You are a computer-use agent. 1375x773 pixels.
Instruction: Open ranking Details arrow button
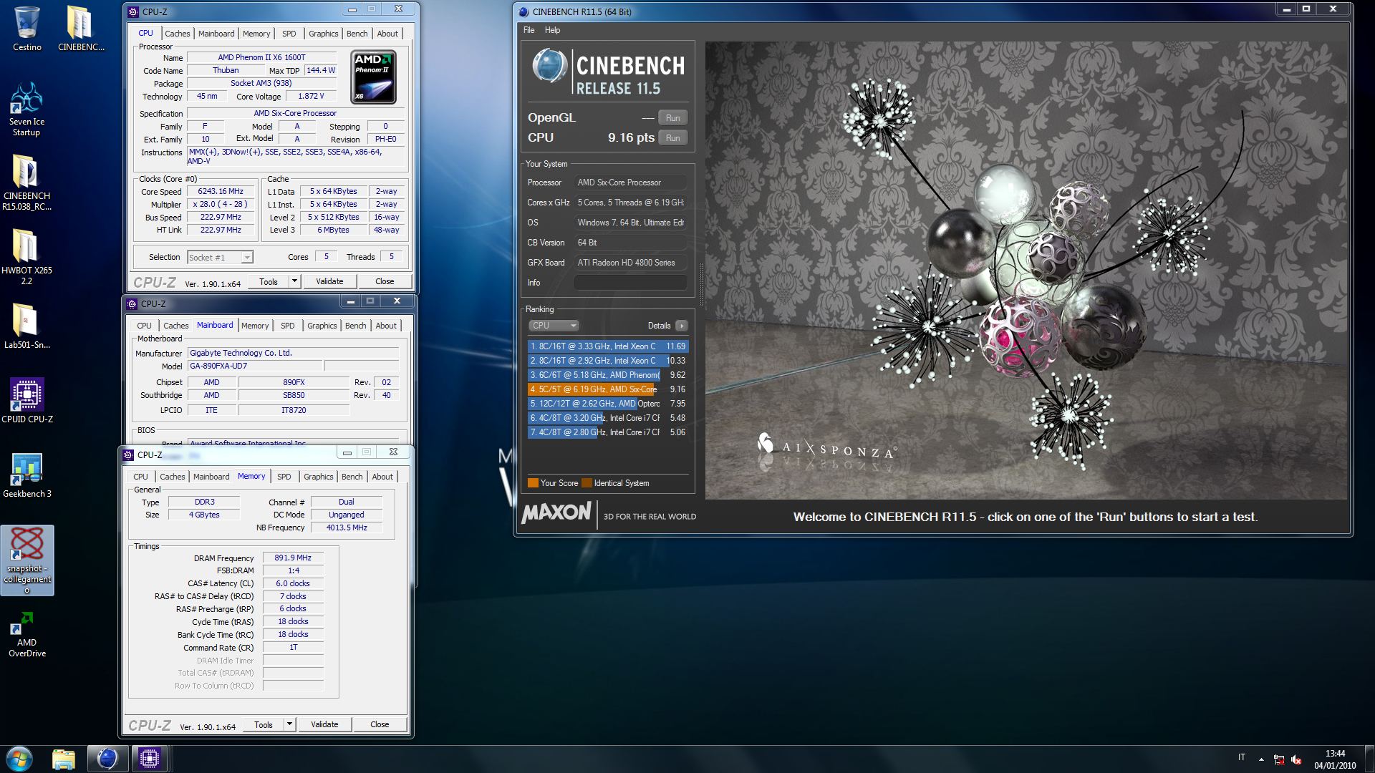coord(682,326)
